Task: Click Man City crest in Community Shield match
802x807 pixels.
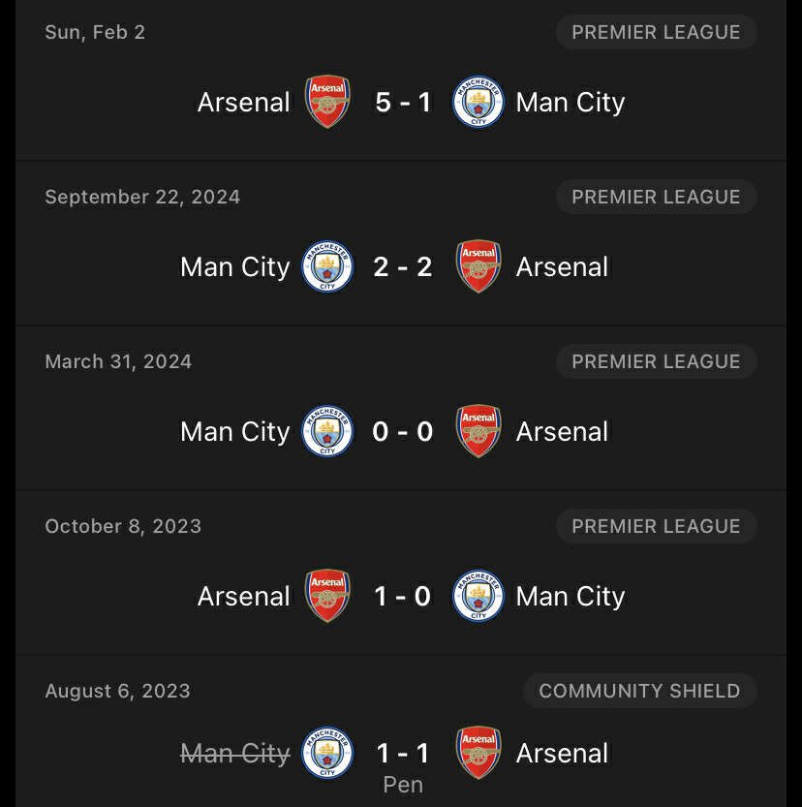Action: pyautogui.click(x=327, y=754)
